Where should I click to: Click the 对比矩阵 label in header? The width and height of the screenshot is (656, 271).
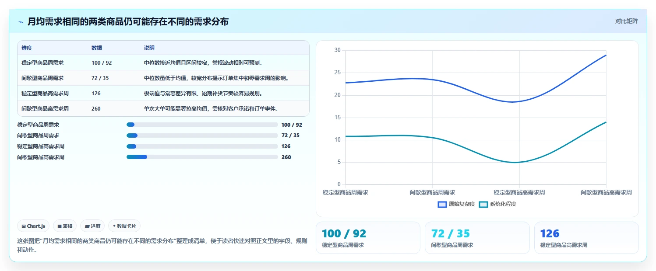[627, 21]
